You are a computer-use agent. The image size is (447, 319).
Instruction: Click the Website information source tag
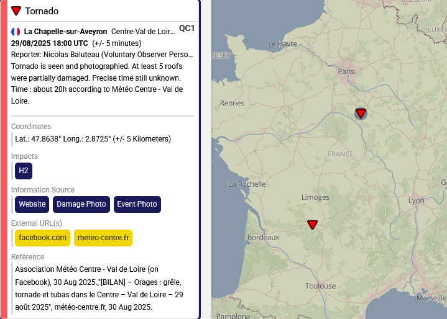32,204
